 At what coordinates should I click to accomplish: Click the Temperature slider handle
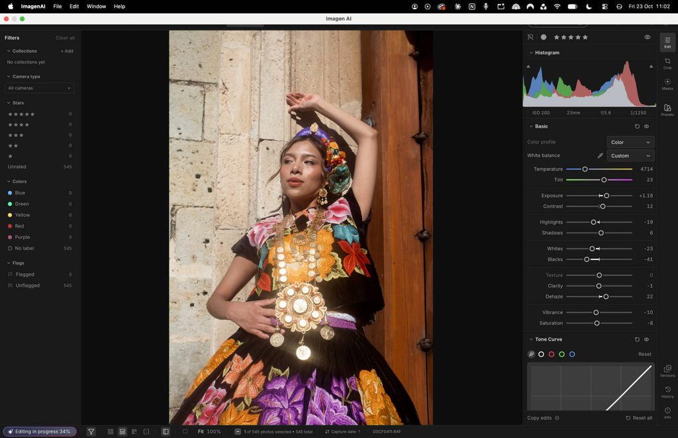[x=585, y=169]
